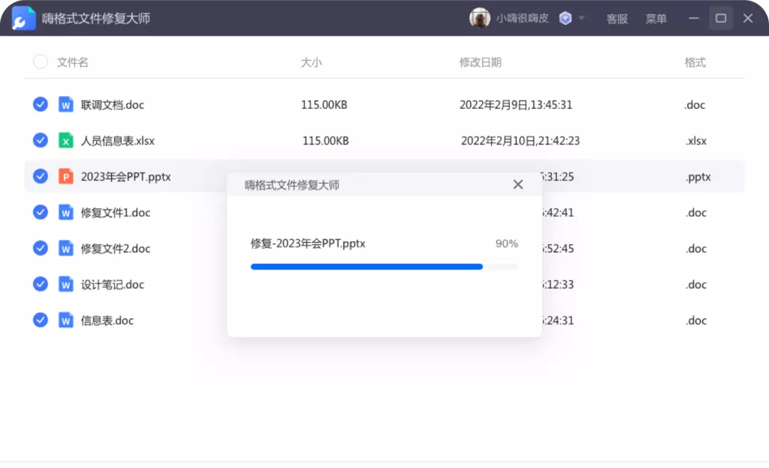Open 客服 customer service

[x=617, y=18]
